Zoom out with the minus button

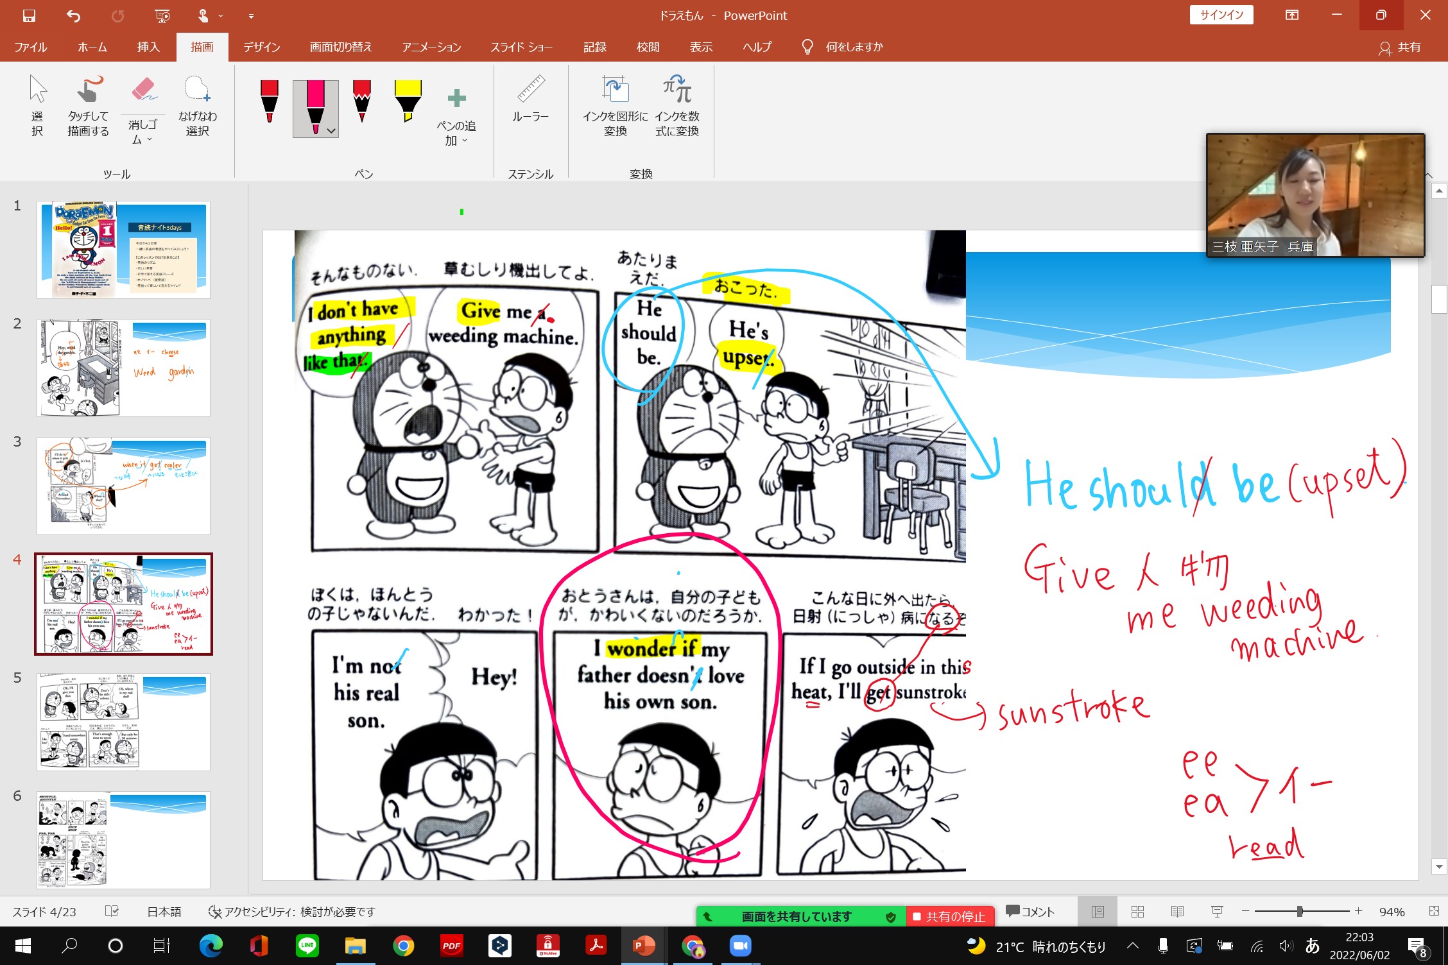[x=1245, y=912]
